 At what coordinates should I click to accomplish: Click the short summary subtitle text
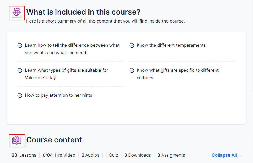pos(106,21)
